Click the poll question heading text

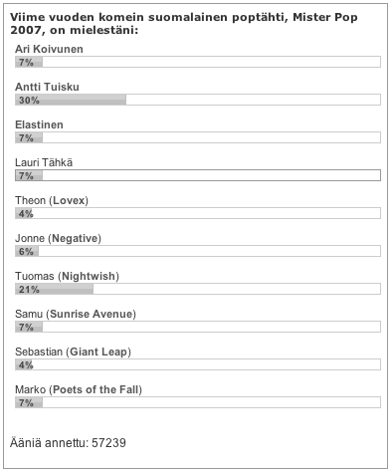184,24
